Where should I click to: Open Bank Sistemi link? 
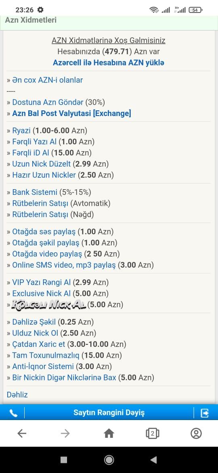35,192
